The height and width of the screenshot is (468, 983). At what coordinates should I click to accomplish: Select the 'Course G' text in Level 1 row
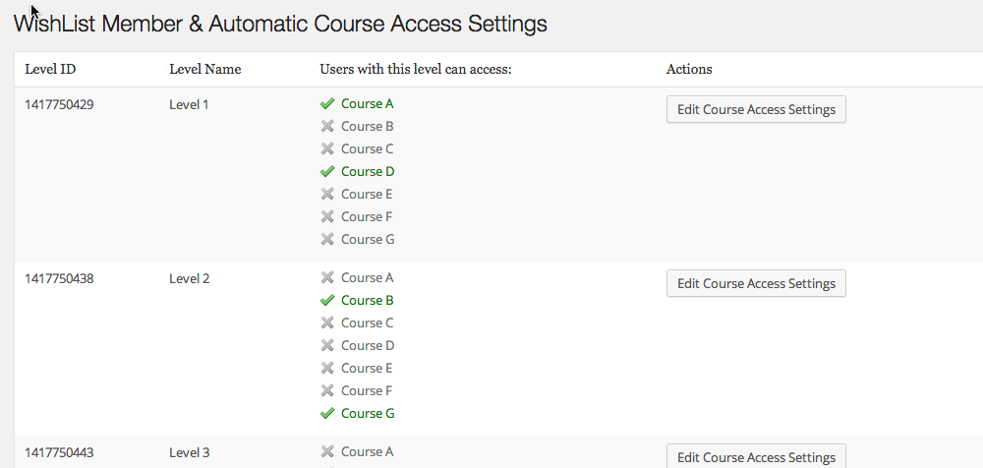368,239
